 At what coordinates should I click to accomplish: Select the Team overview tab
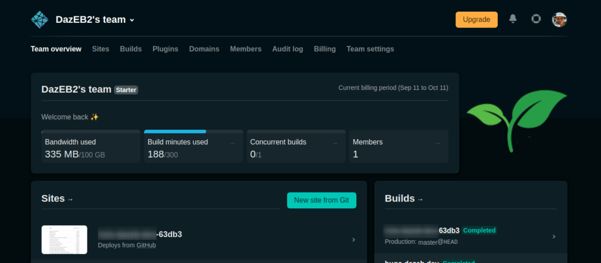(56, 49)
